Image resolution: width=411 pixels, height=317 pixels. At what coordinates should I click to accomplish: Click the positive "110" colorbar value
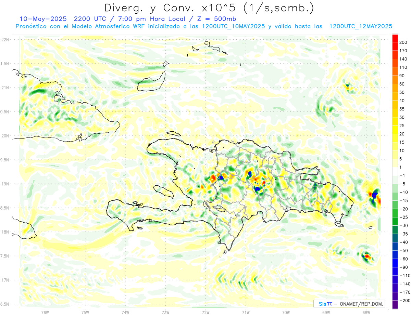403,67
